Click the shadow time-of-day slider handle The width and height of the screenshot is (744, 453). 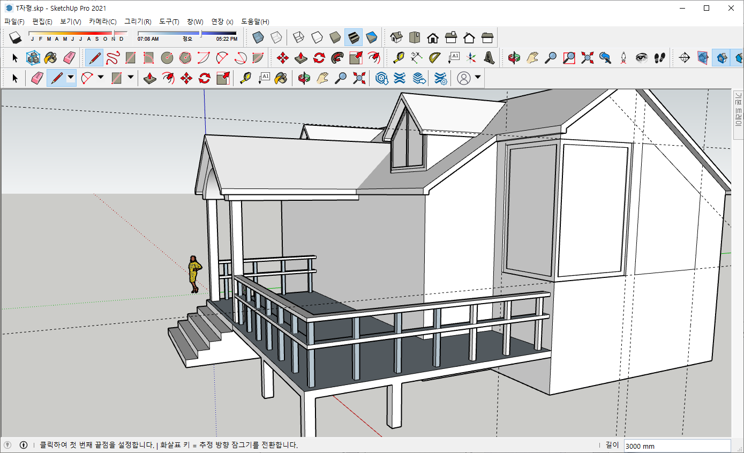click(x=201, y=34)
